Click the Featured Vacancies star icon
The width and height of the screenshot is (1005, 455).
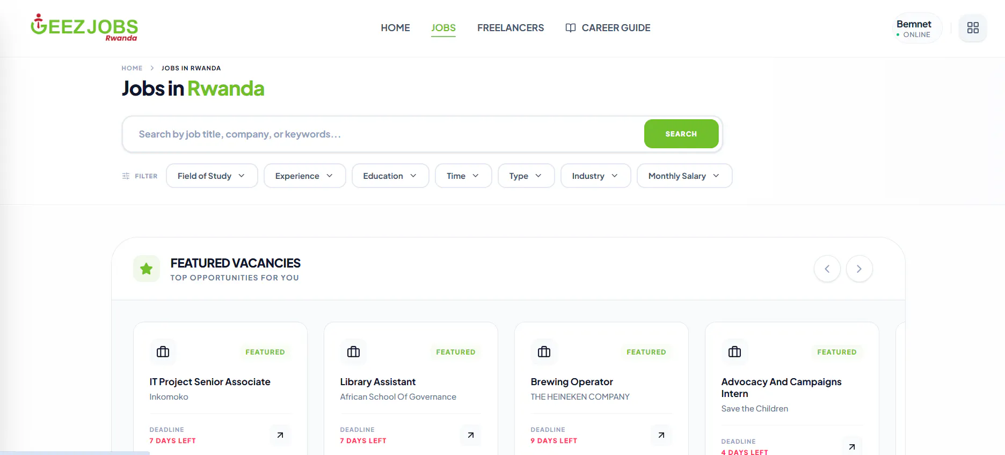[x=147, y=269]
